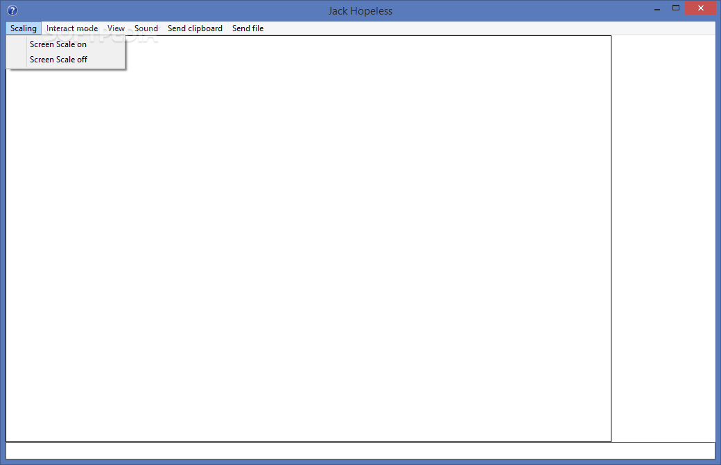Viewport: 721px width, 465px height.
Task: Click the bottom status input bar
Action: coord(360,450)
